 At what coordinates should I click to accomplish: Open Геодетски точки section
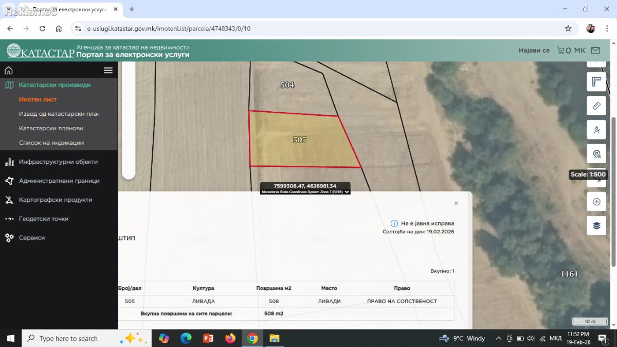44,219
